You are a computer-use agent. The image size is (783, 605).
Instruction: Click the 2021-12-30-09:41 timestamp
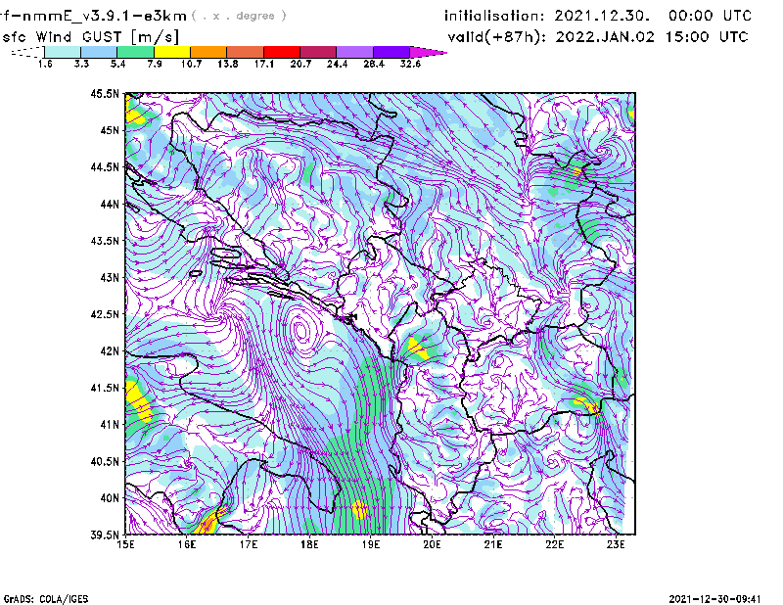[714, 599]
